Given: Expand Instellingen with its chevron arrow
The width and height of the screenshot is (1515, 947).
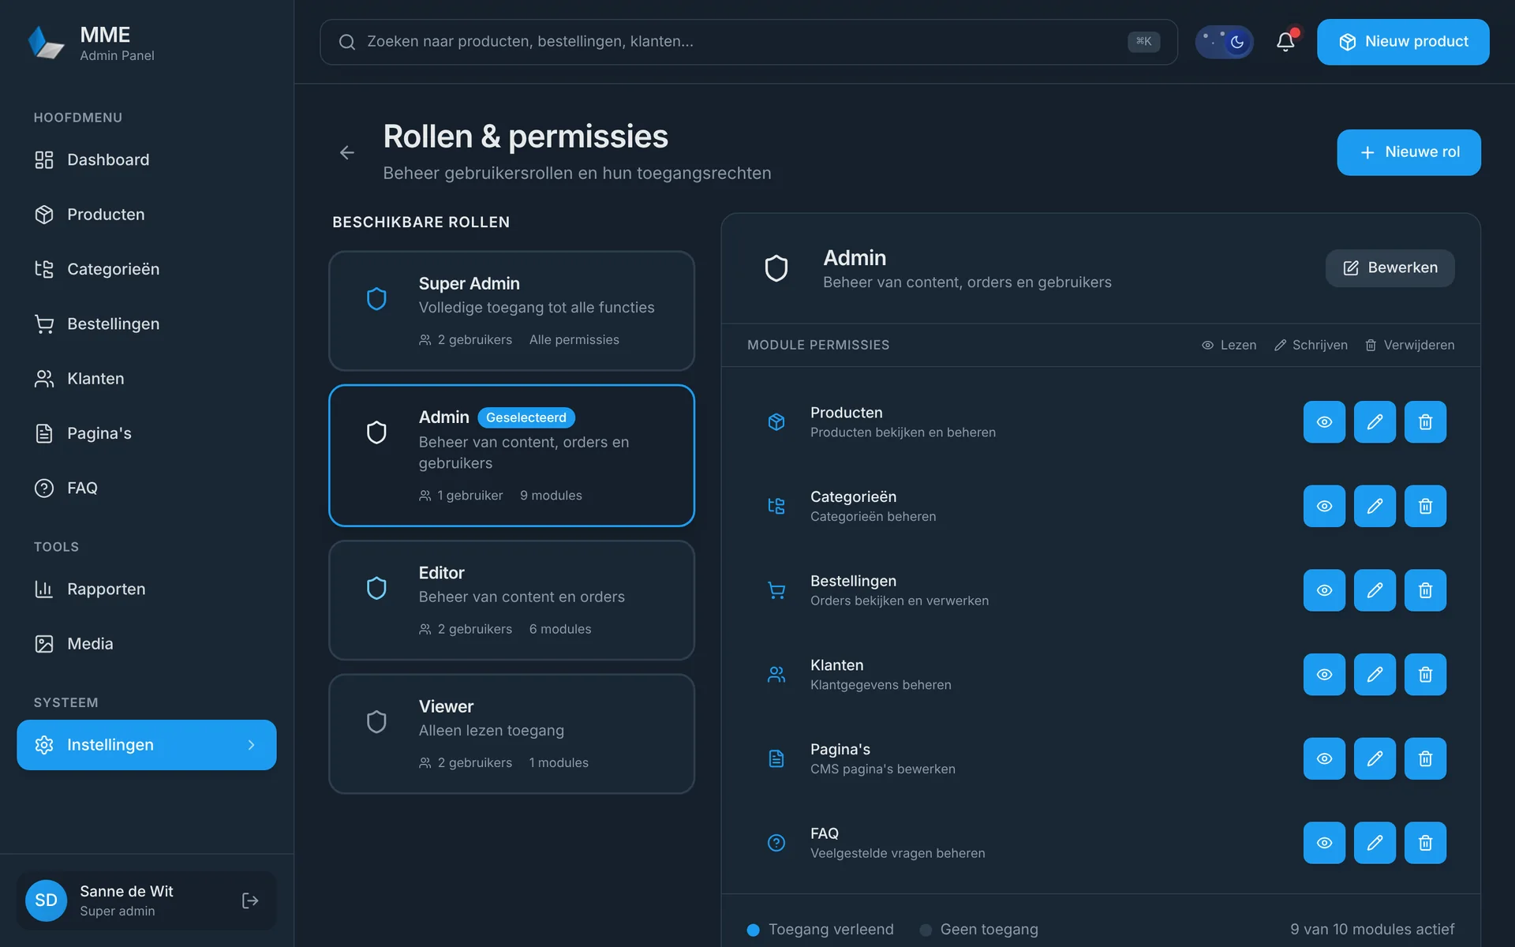Looking at the screenshot, I should 251,745.
